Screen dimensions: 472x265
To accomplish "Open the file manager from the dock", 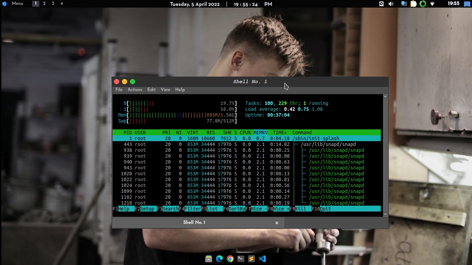I will 208,259.
